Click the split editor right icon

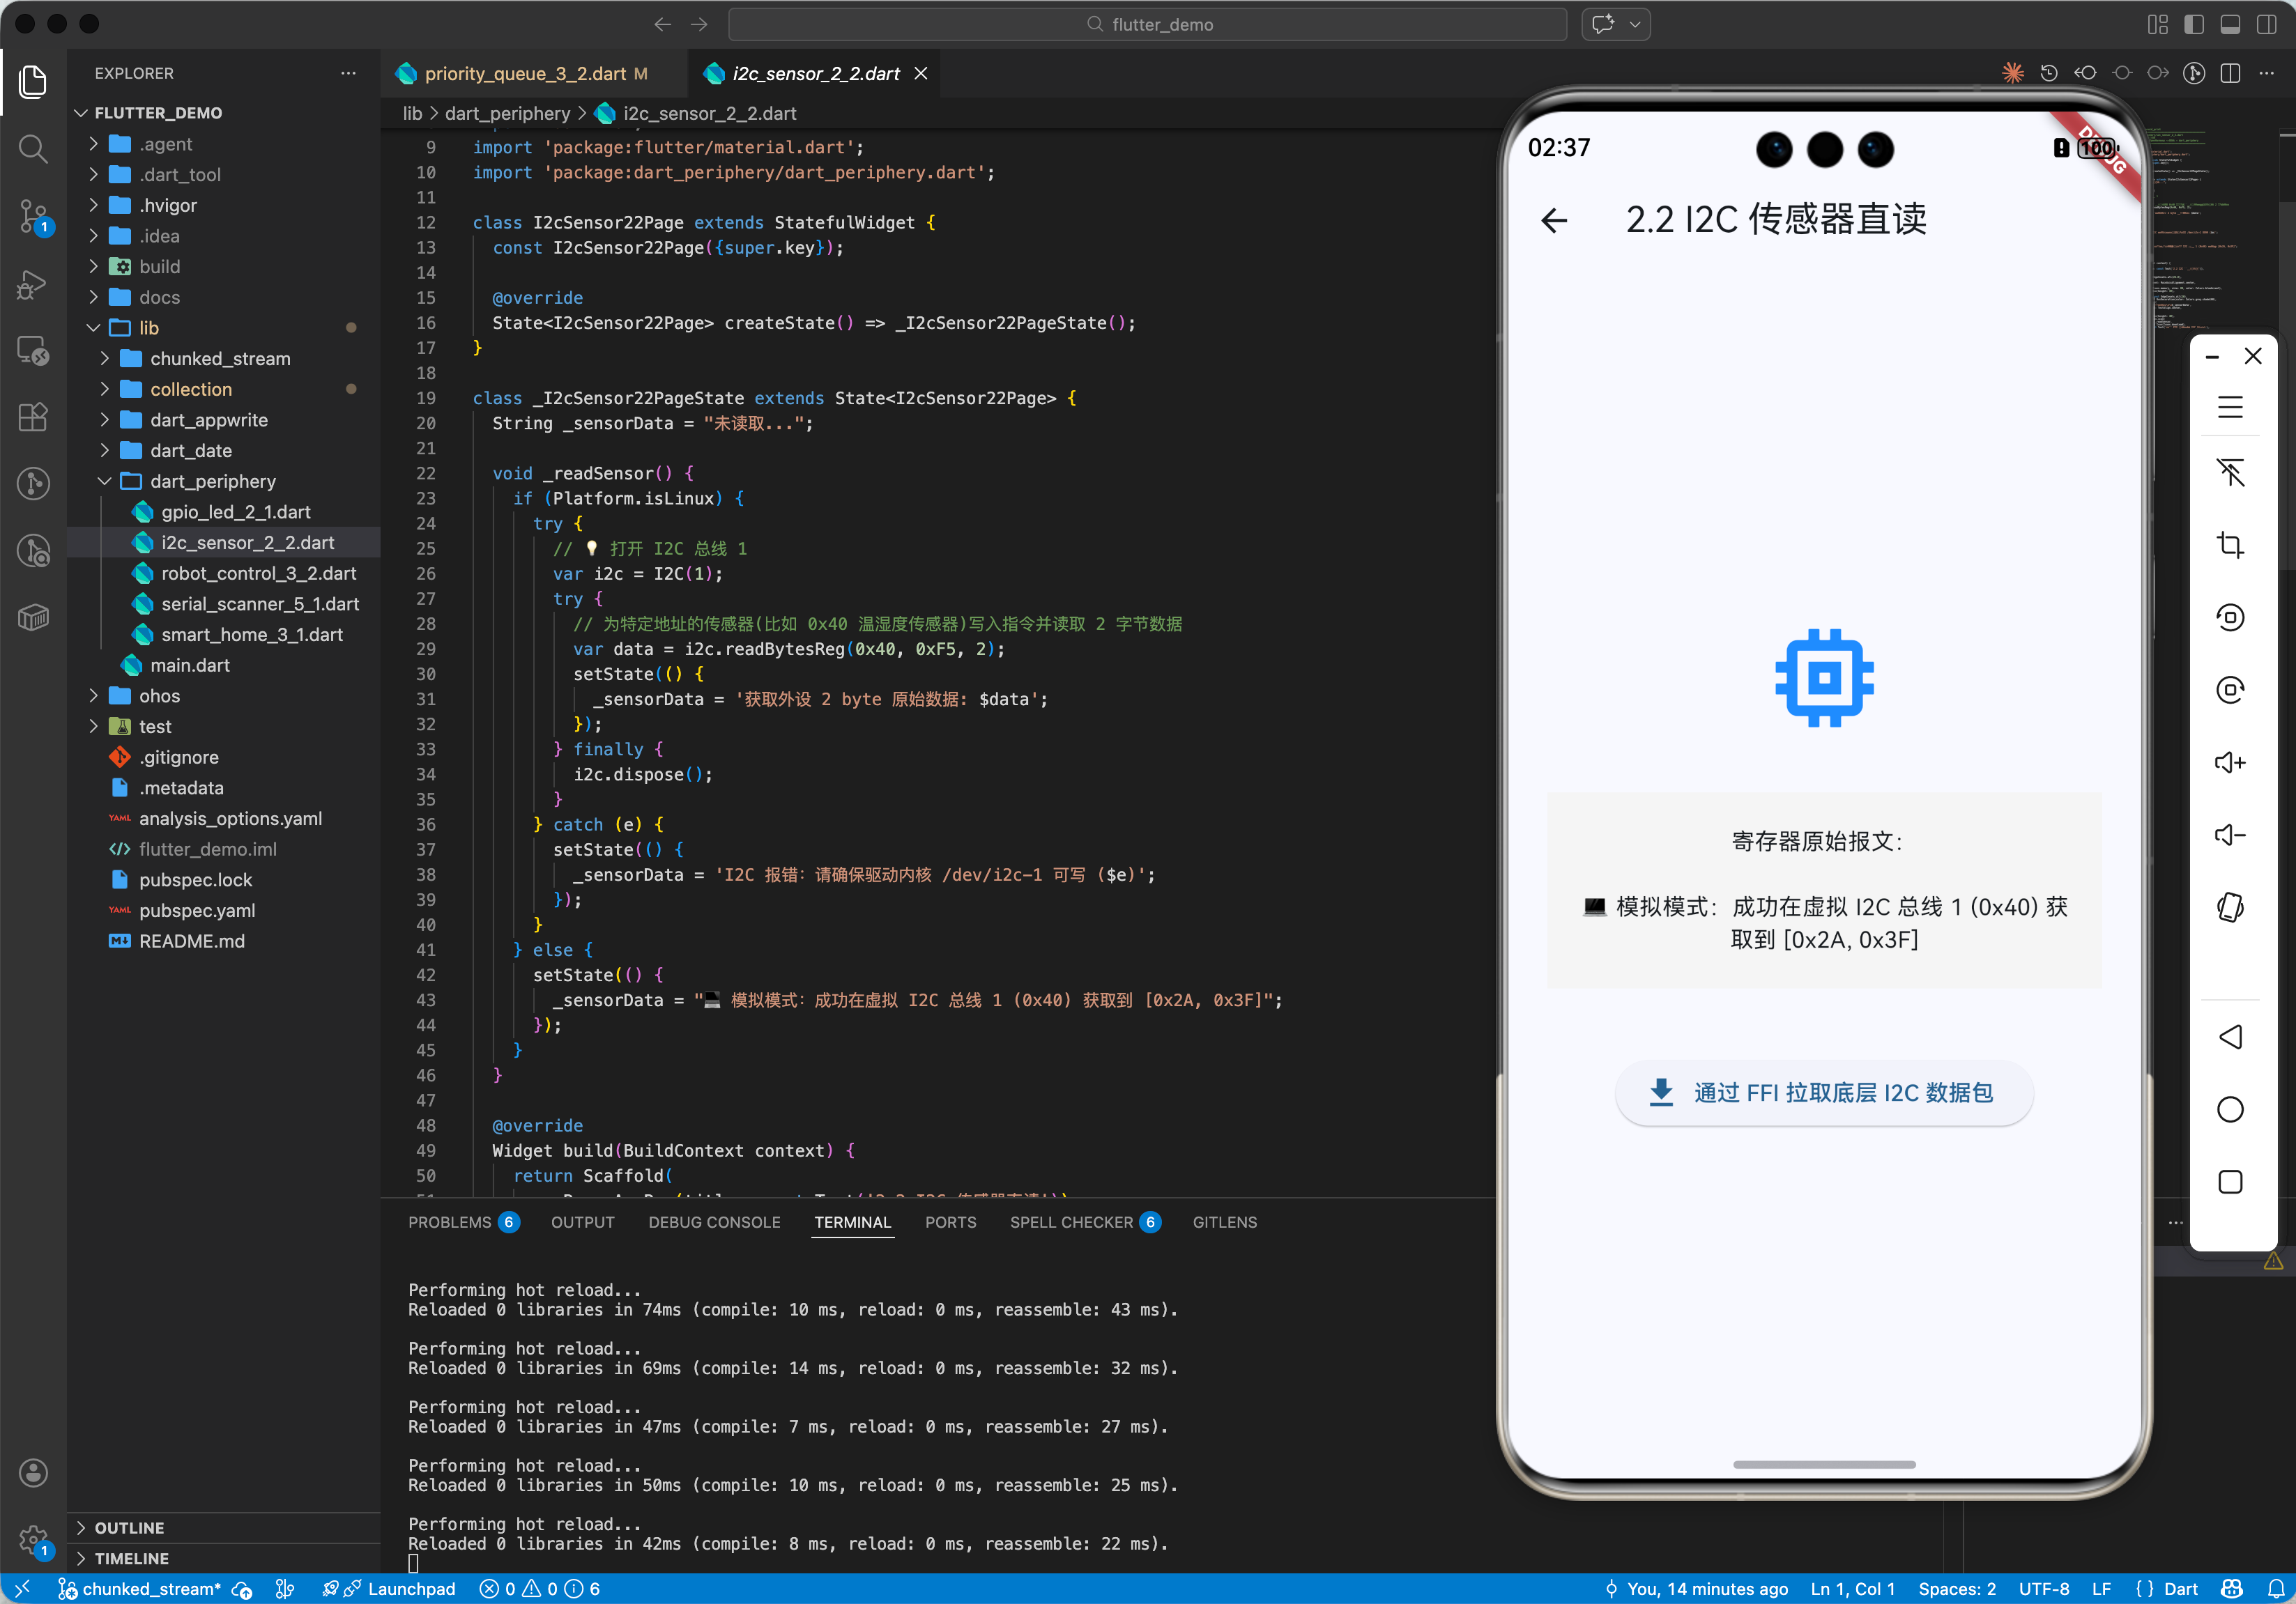2230,73
